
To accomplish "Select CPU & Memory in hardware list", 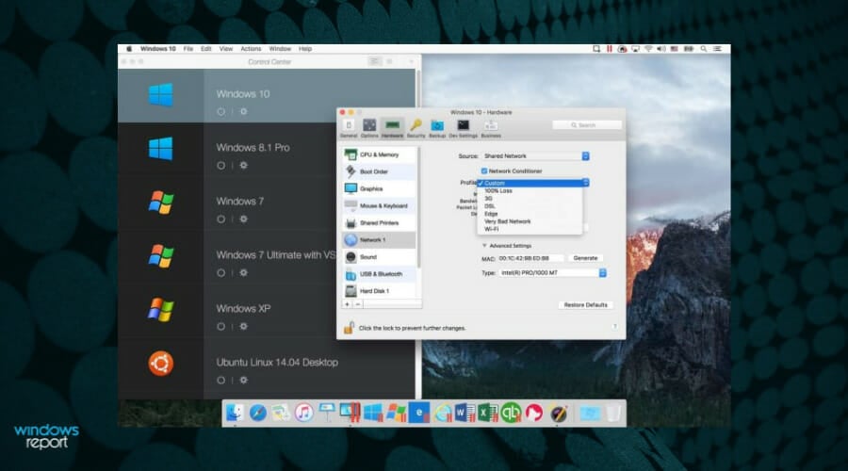I will [379, 154].
